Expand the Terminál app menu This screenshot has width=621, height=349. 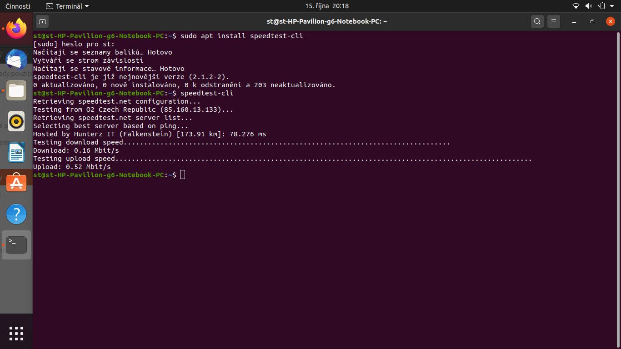coord(68,6)
